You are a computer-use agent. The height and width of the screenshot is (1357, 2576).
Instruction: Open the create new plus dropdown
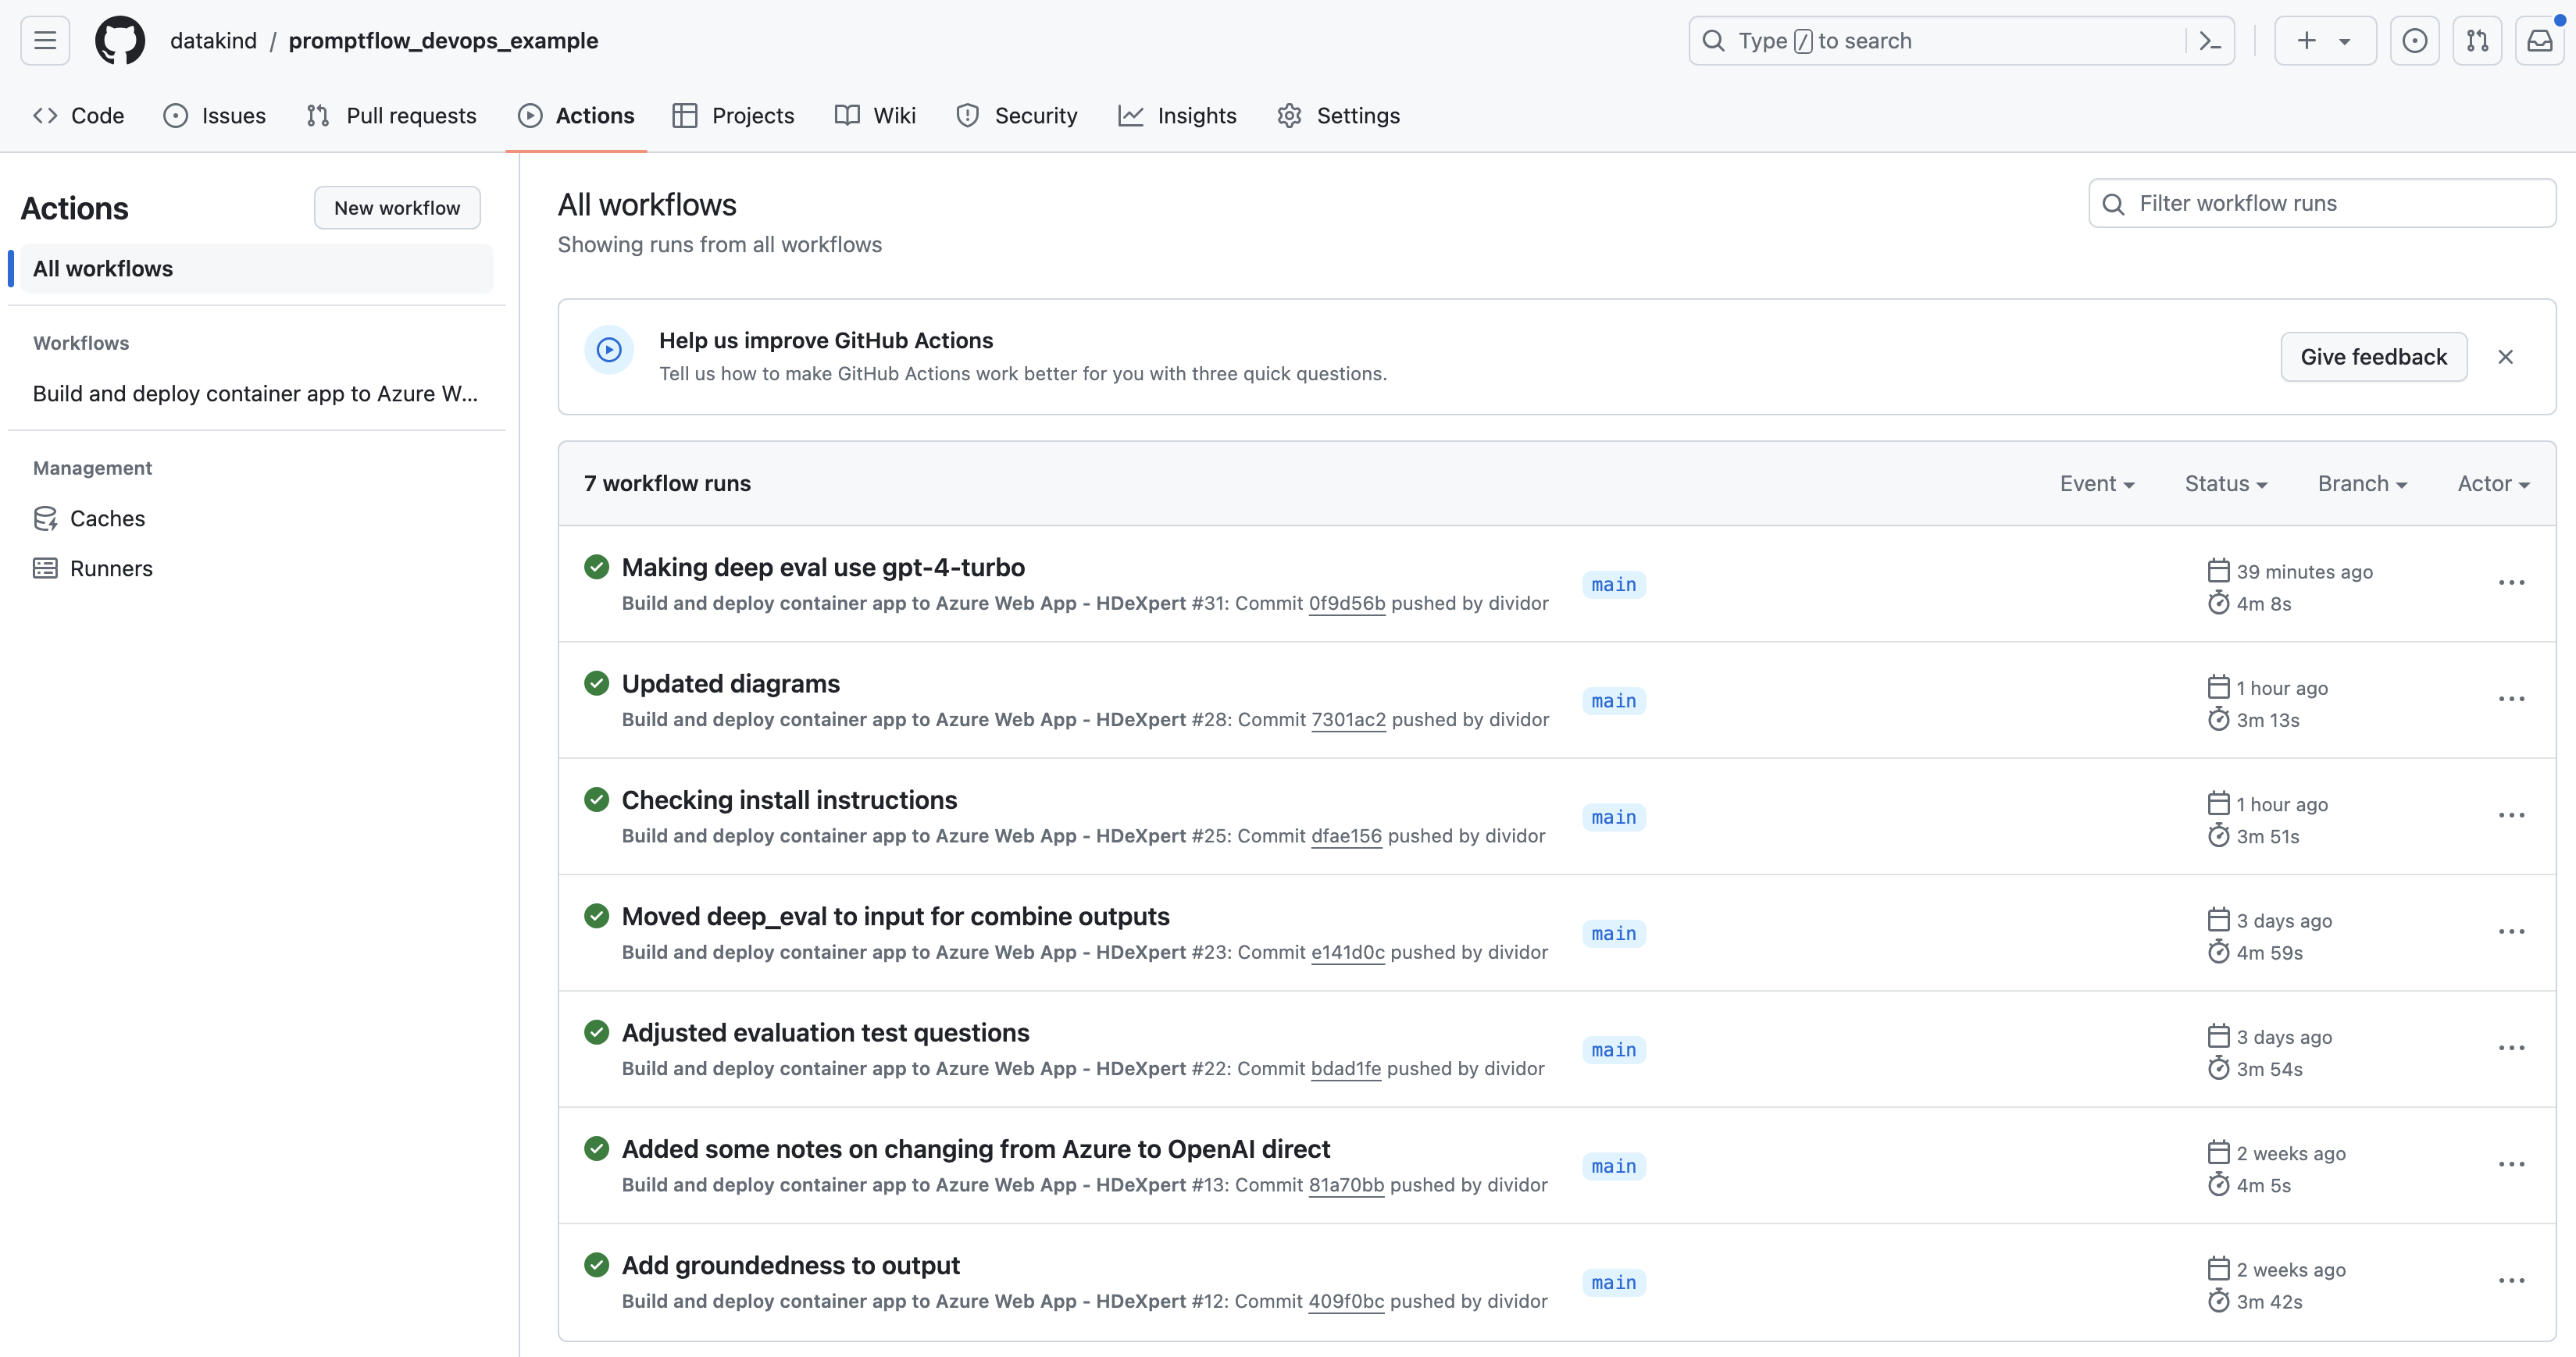2324,41
